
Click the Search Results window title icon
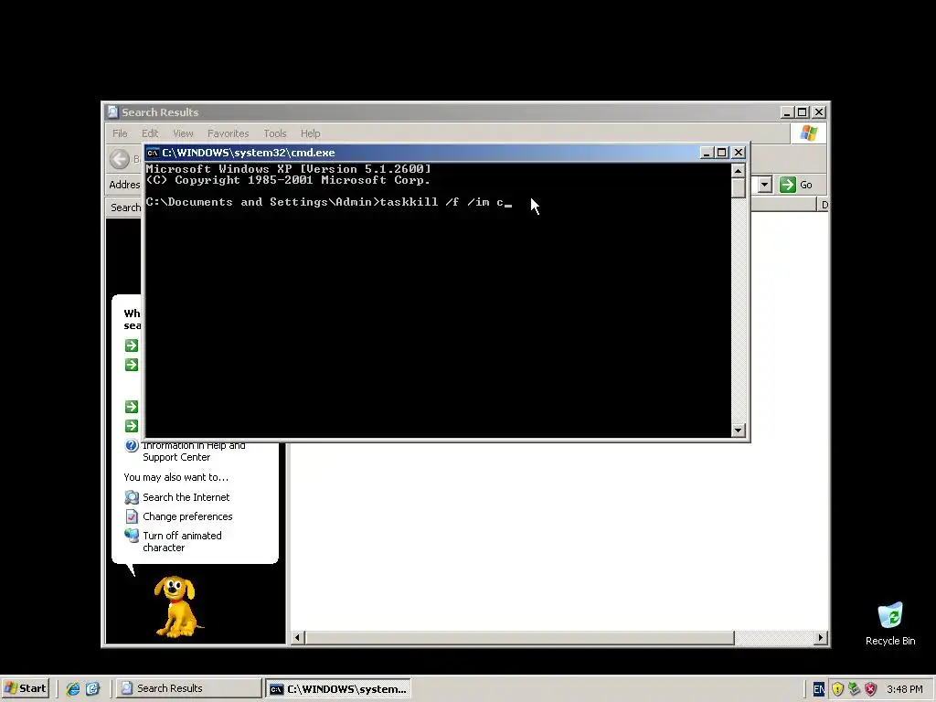(112, 112)
